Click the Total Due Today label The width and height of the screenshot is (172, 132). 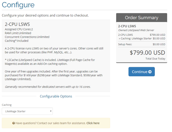tap(155, 59)
